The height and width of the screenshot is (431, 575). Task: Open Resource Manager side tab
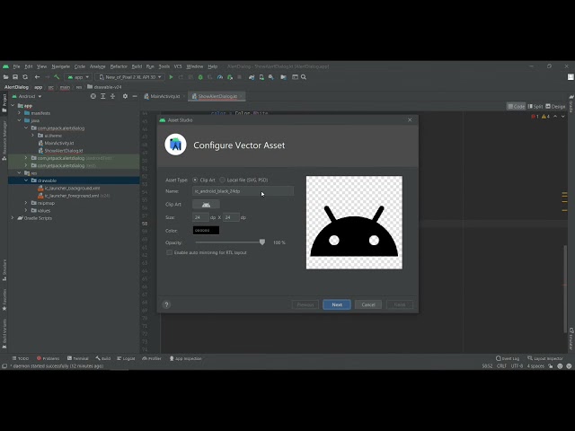(4, 140)
